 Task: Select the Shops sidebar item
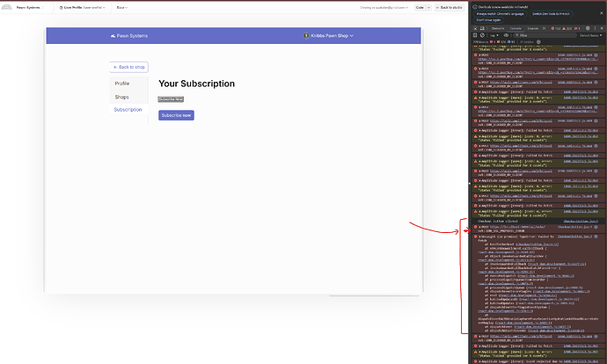(121, 97)
